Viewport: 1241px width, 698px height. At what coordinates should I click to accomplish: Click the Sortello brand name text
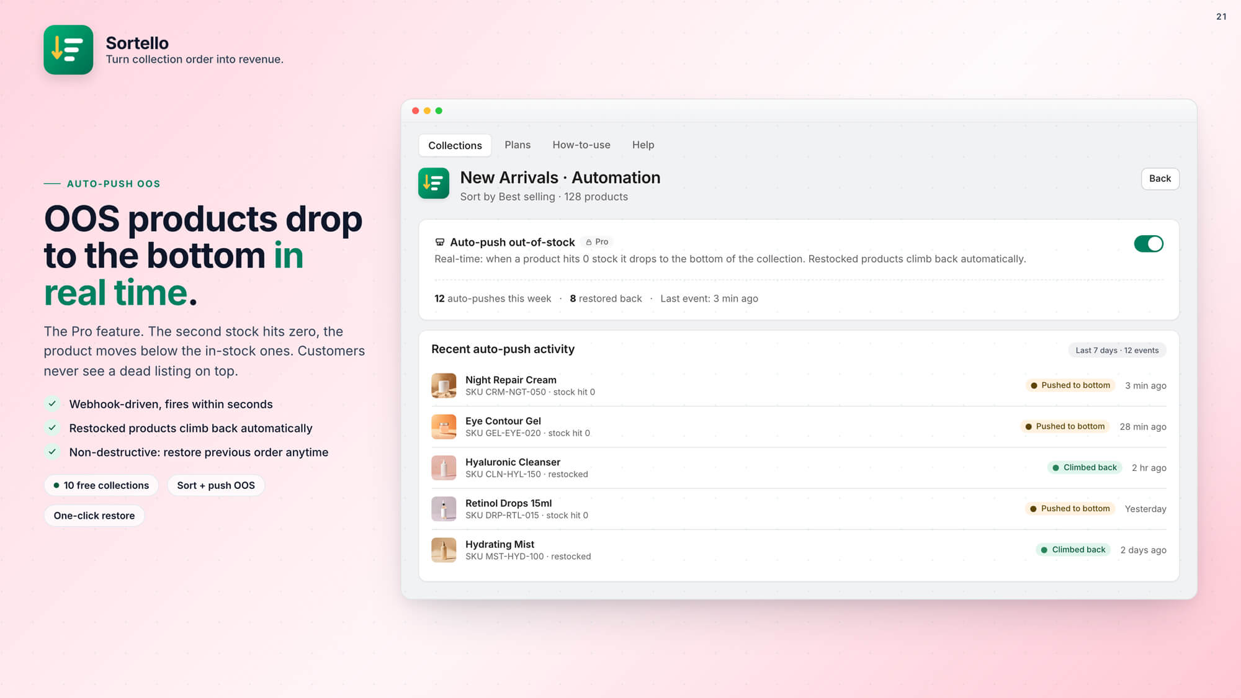[x=137, y=43]
